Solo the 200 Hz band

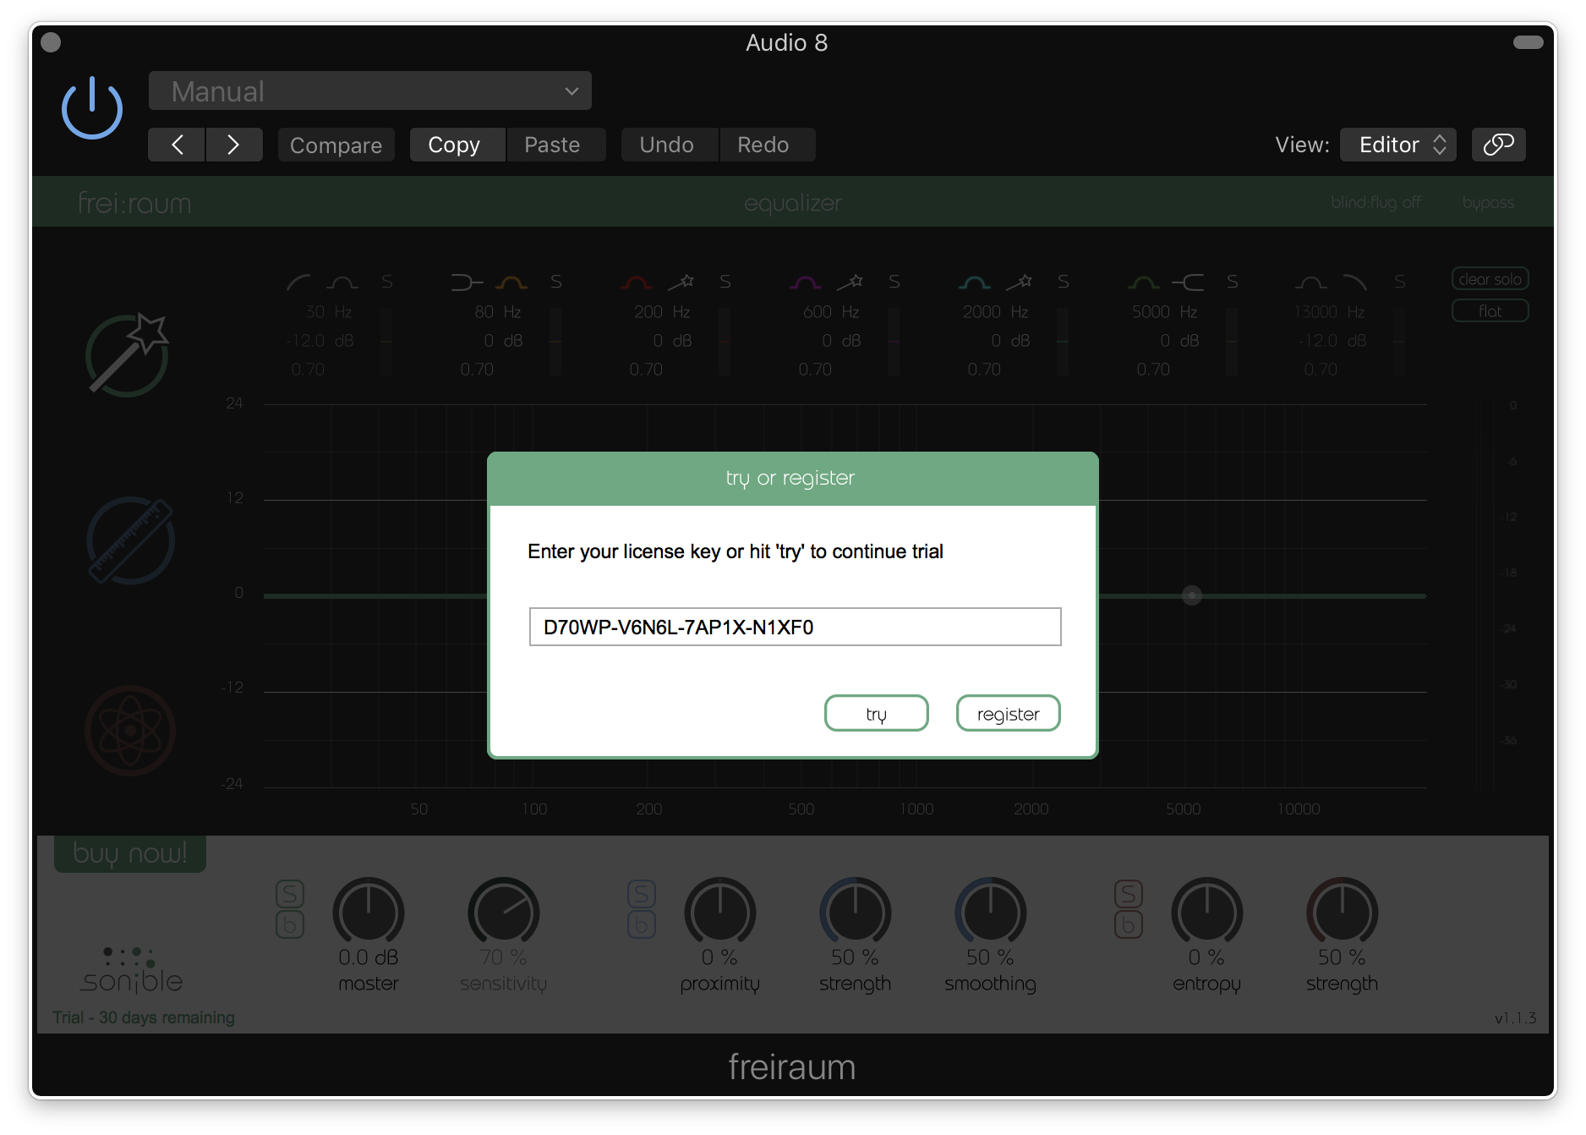tap(725, 282)
